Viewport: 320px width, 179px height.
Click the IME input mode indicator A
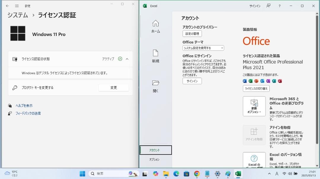click(277, 174)
